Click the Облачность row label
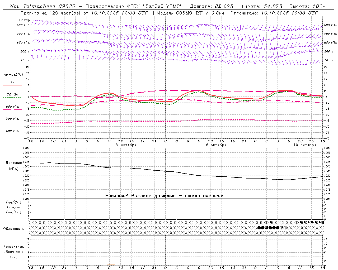338x270 pixels. [13, 229]
